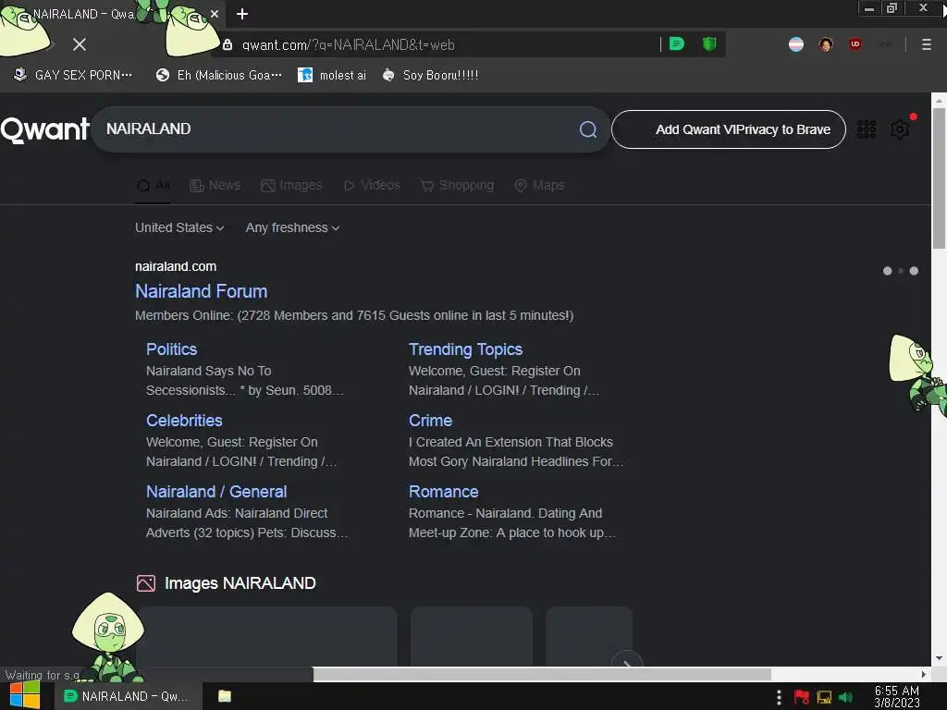Click the nairaland.com domain text
The width and height of the screenshot is (947, 710).
[176, 266]
